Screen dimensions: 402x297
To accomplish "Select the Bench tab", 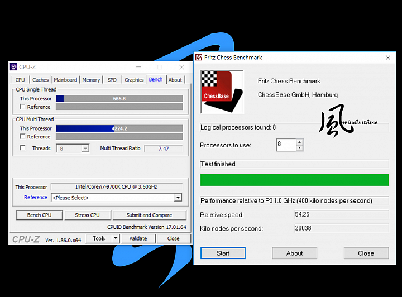I will point(156,79).
